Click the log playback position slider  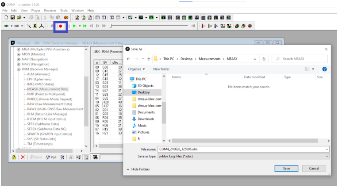click(x=149, y=26)
